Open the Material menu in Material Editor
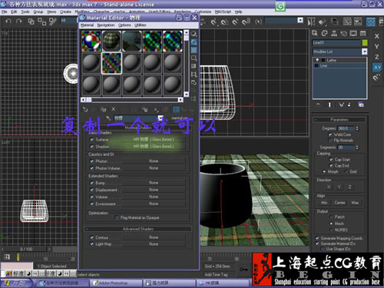This screenshot has width=384, height=288. point(87,25)
